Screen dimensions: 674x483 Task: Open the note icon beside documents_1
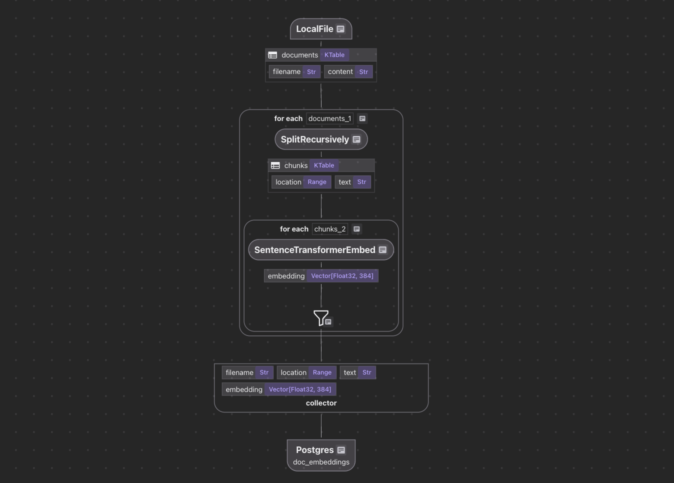(x=362, y=118)
